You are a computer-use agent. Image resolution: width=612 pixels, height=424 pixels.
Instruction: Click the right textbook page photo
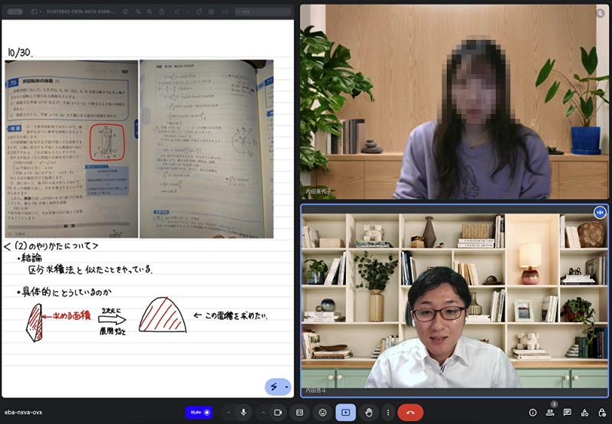click(207, 148)
